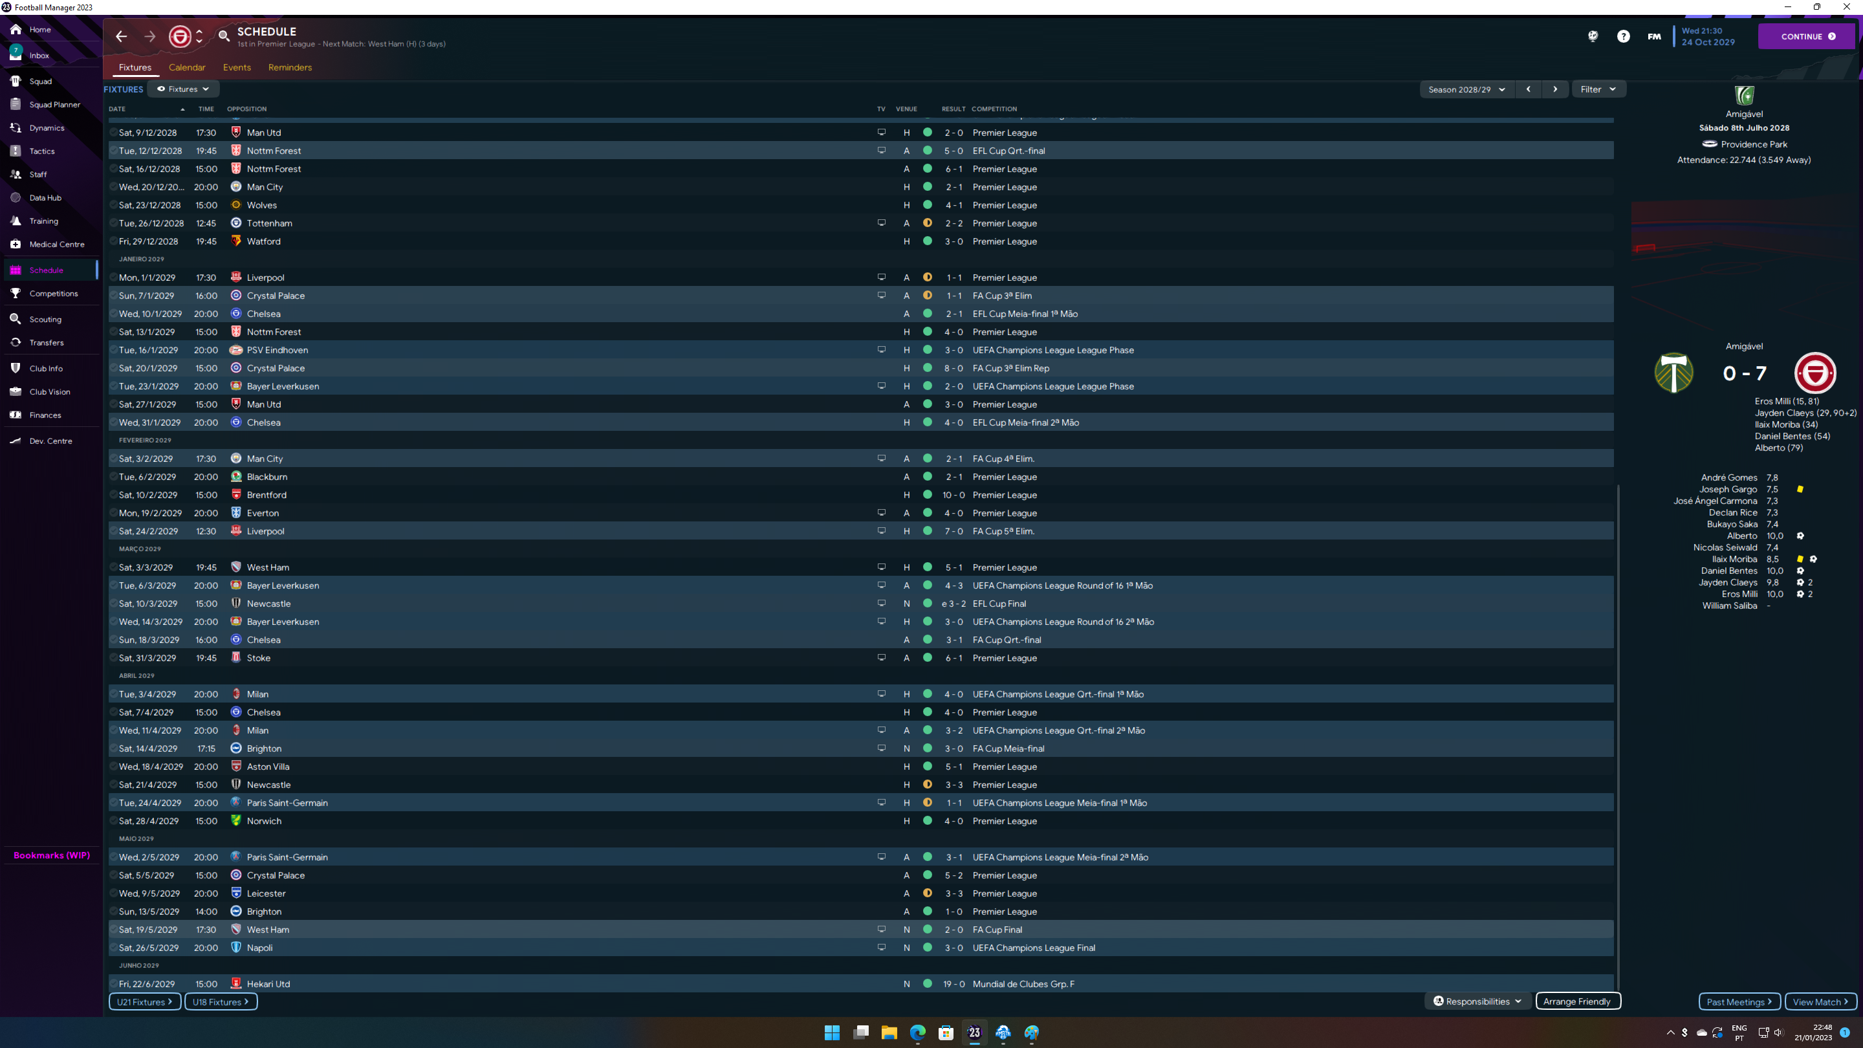The height and width of the screenshot is (1048, 1863).
Task: Select Schedule in the sidebar
Action: 50,270
